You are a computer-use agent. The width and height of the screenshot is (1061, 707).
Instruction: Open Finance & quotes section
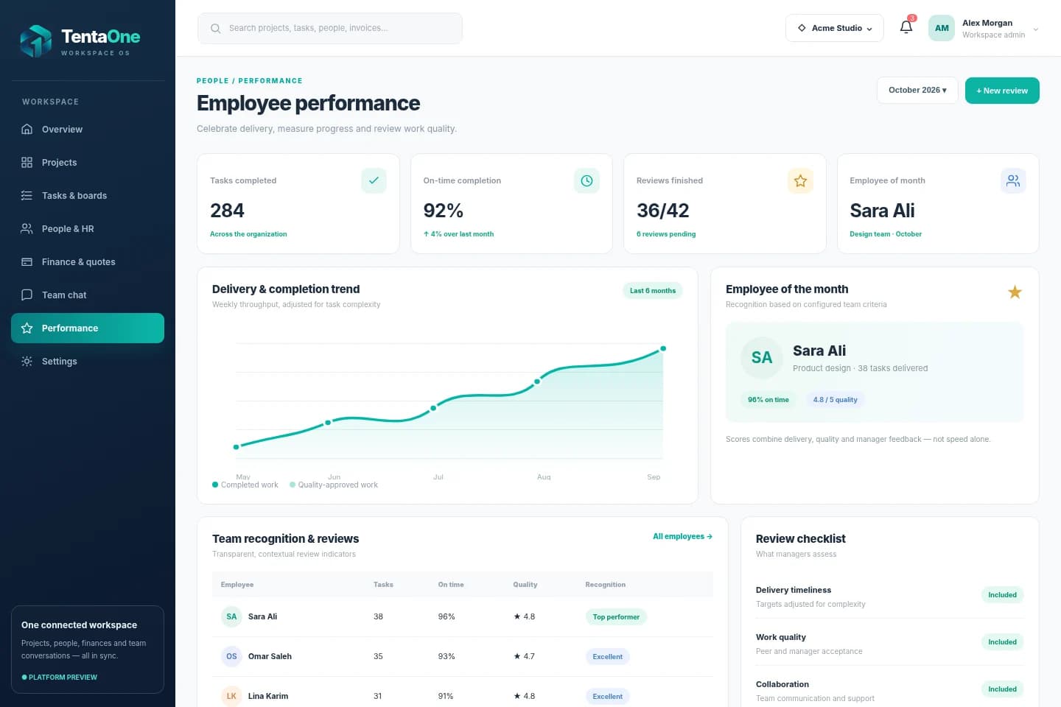(x=88, y=261)
